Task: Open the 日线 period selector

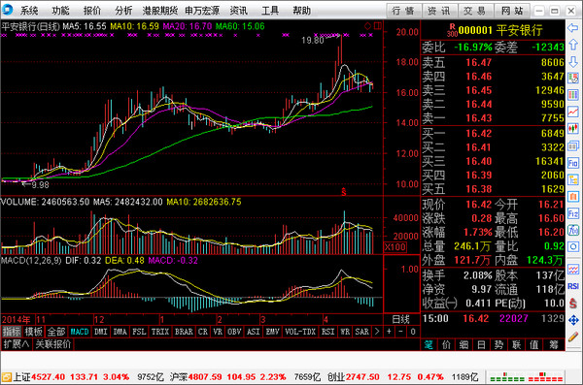Action: 400,319
